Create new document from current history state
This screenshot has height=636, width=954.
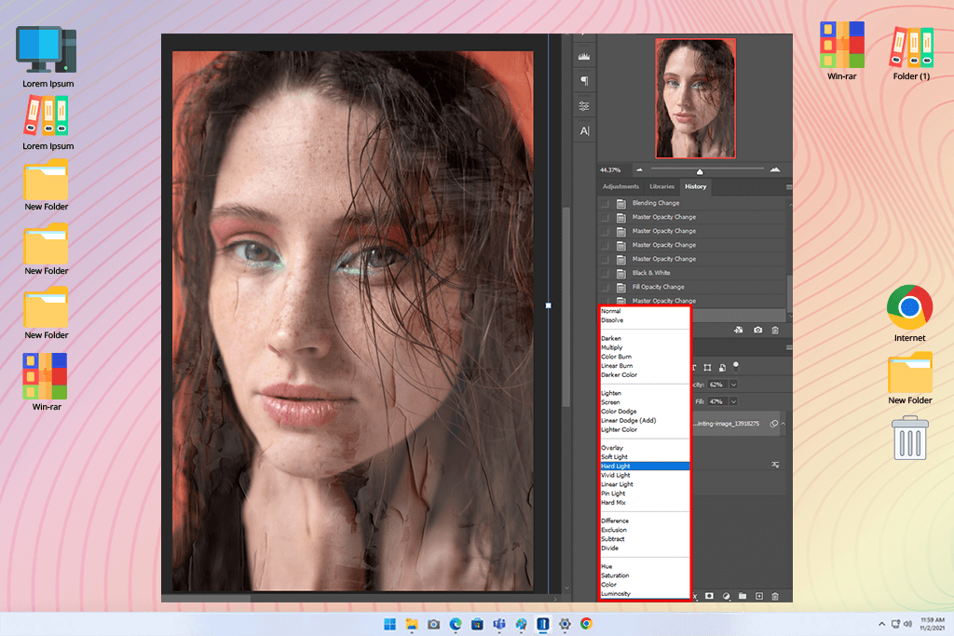(x=739, y=331)
